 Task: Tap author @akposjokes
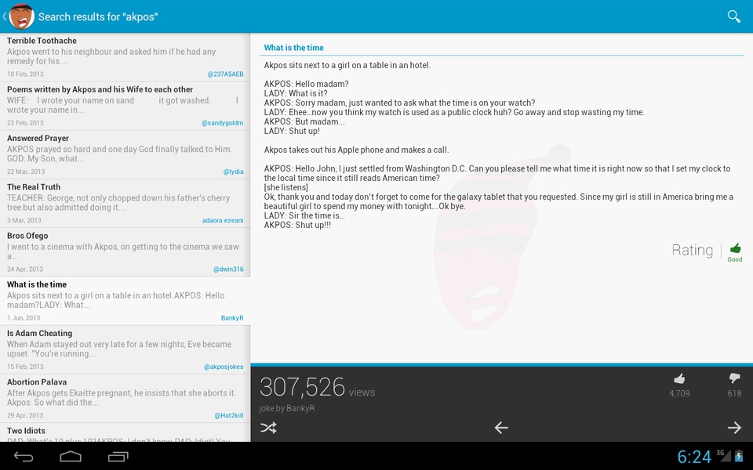pos(224,367)
